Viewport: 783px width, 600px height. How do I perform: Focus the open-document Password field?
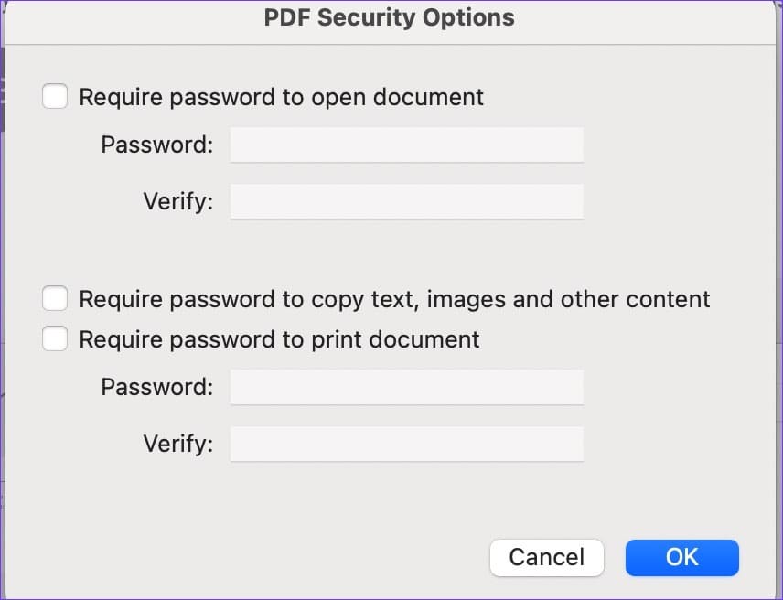(406, 145)
